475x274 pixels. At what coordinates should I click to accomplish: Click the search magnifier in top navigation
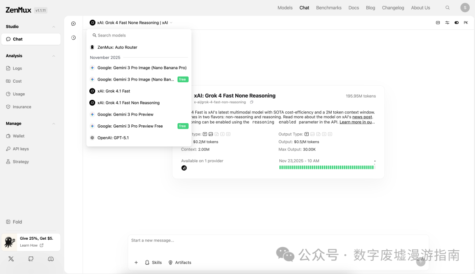pyautogui.click(x=447, y=7)
